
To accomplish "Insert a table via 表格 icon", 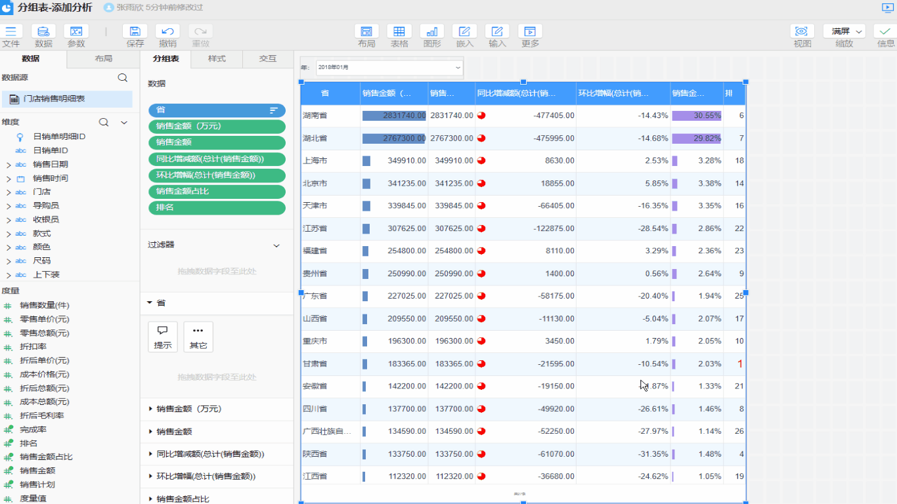I will click(399, 31).
